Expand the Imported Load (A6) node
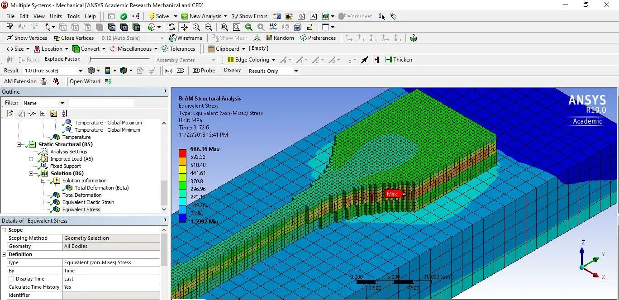 click(x=31, y=159)
